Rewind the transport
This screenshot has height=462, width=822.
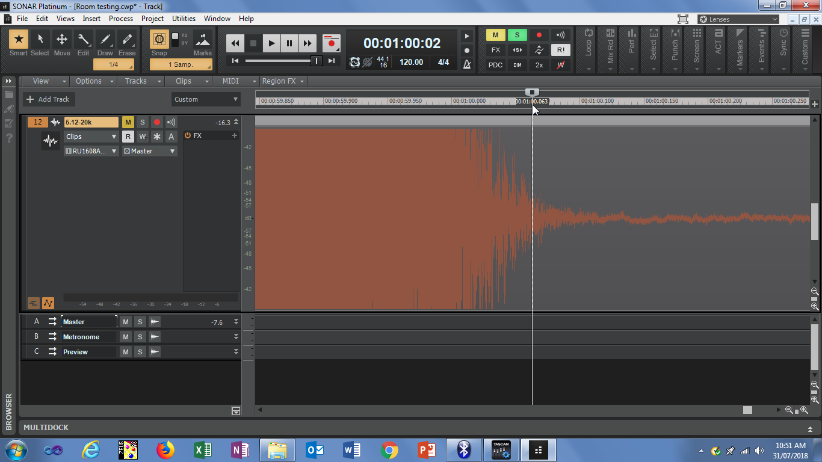(x=235, y=43)
